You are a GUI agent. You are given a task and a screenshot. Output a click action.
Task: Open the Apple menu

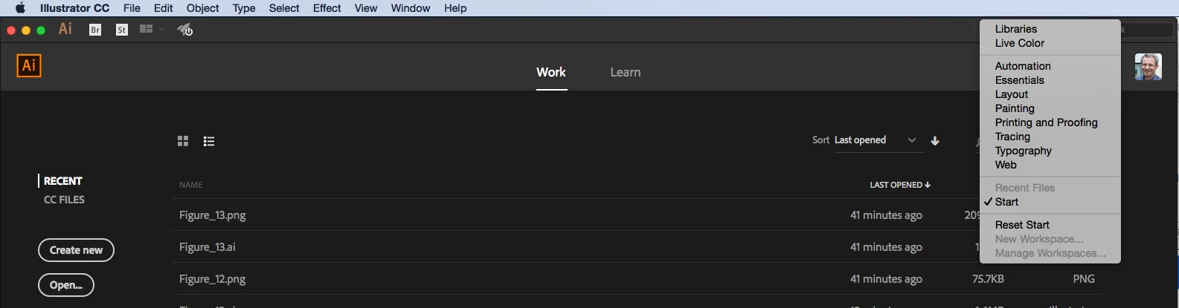pyautogui.click(x=20, y=8)
